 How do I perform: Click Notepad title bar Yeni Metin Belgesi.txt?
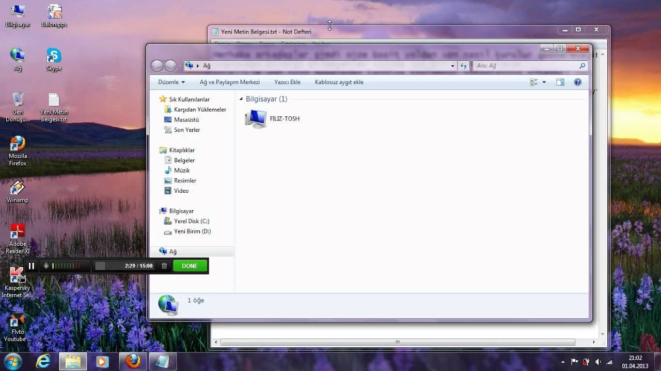[266, 31]
